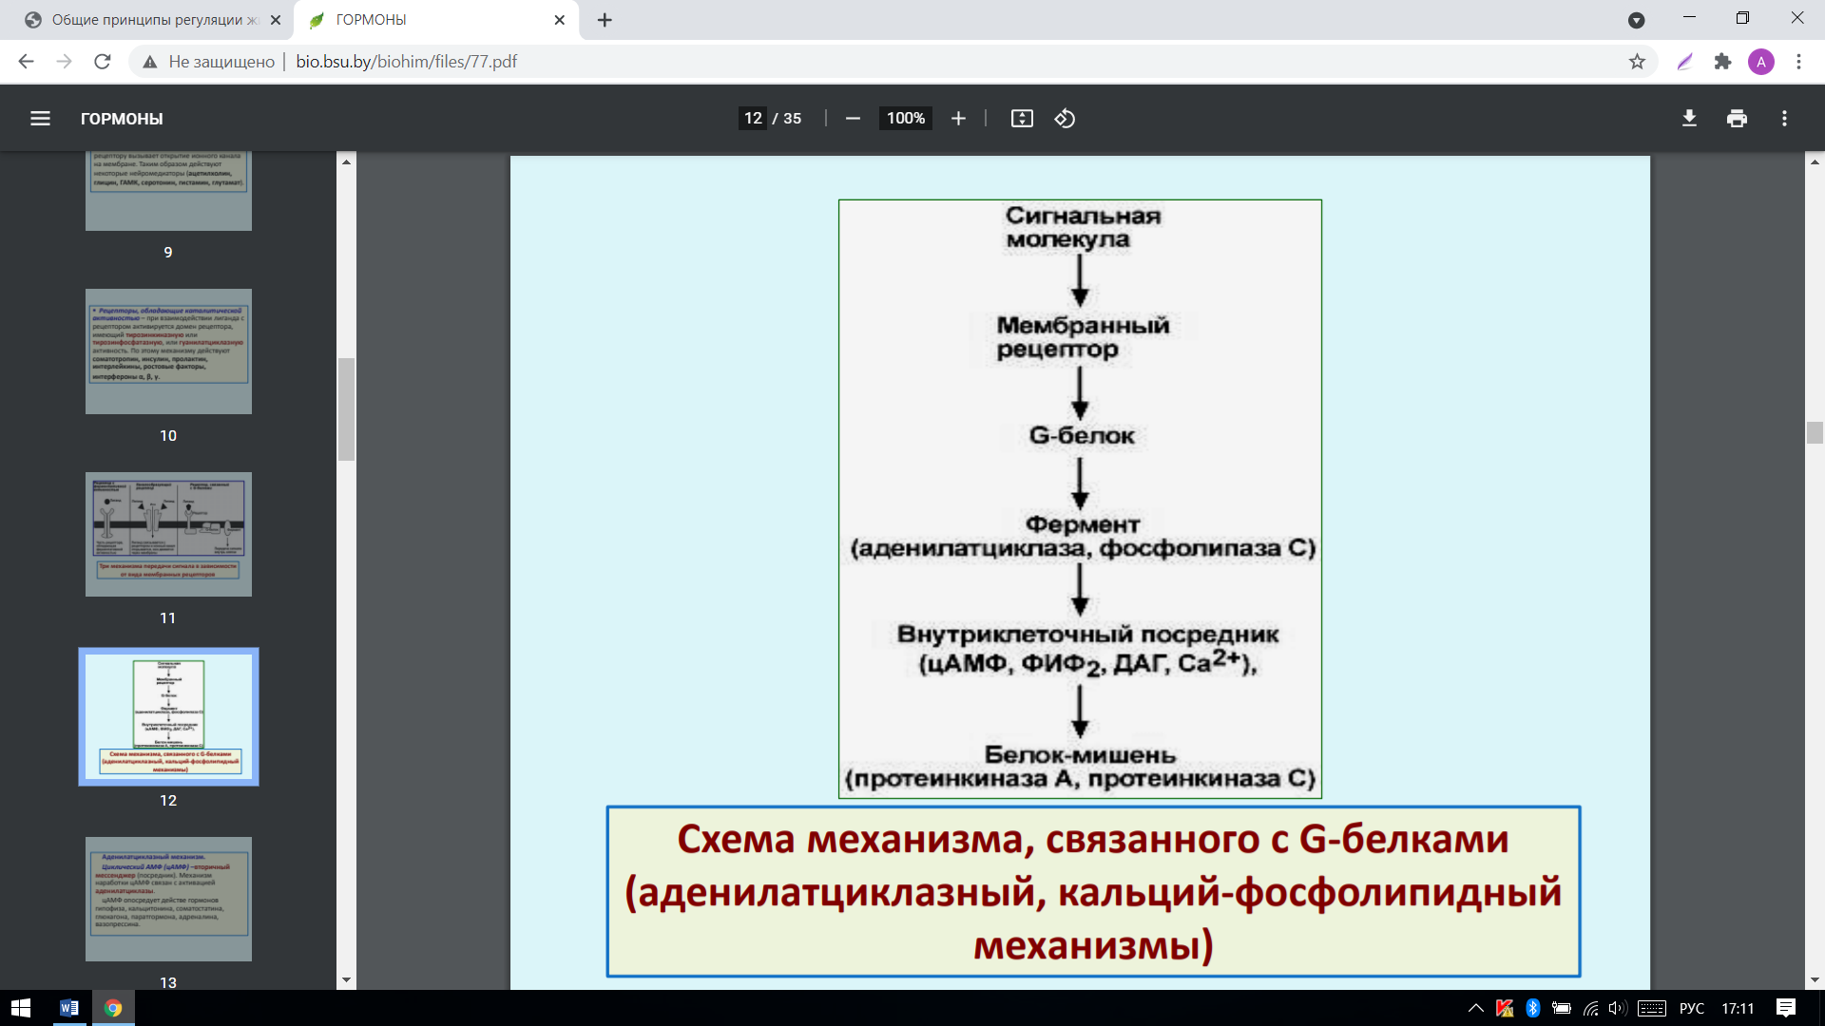The width and height of the screenshot is (1825, 1026).
Task: Click the page number input field
Action: [753, 119]
